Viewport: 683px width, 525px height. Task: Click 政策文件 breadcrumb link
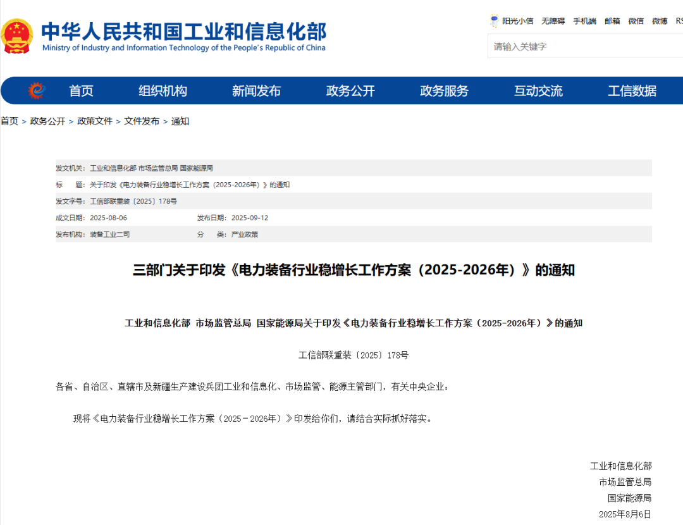coord(95,121)
